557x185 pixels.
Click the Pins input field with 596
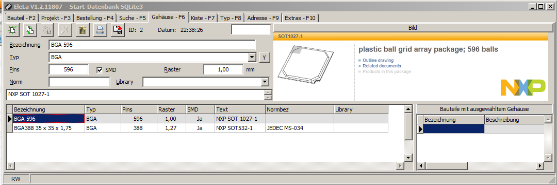pyautogui.click(x=68, y=70)
